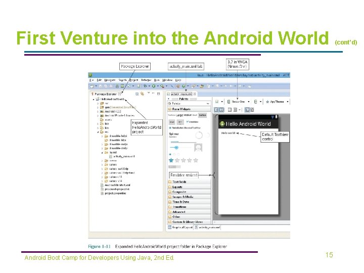Select the assets folder
This screenshot has width=364, height=273.
tap(106, 120)
